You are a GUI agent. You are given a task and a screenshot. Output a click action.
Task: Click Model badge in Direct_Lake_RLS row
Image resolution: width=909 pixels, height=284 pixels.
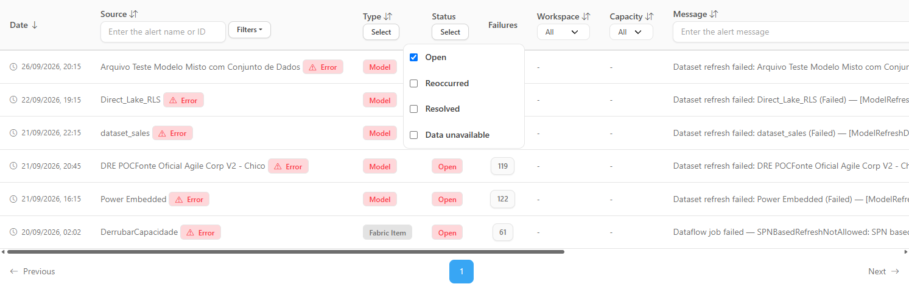click(380, 100)
